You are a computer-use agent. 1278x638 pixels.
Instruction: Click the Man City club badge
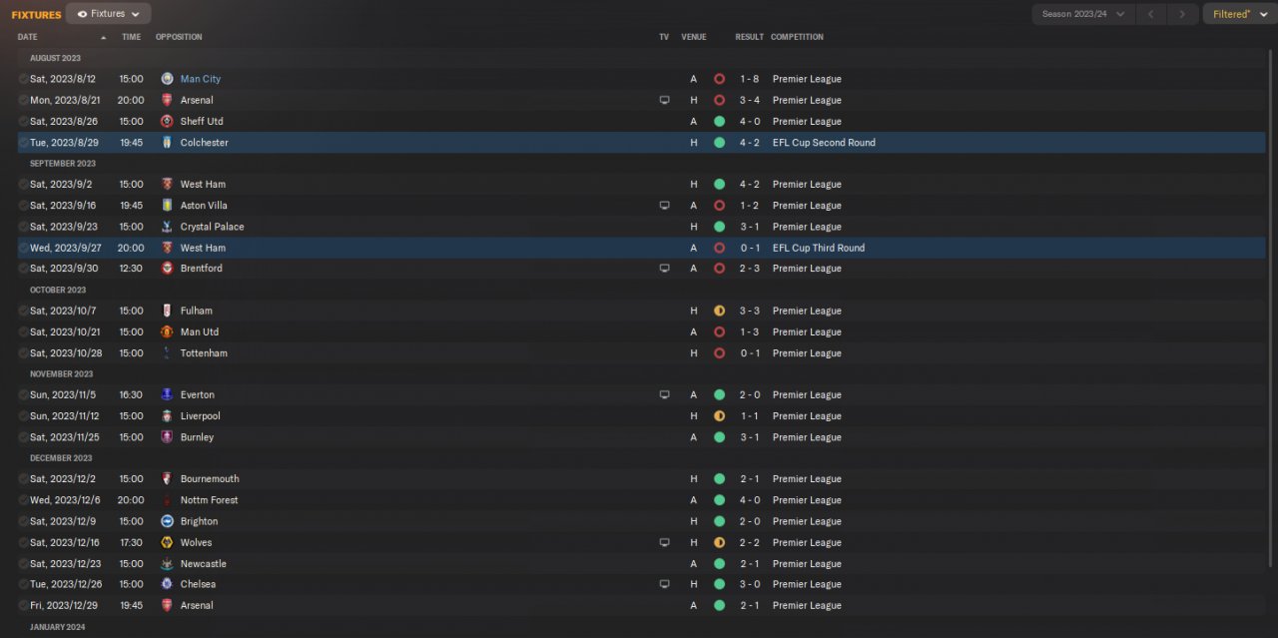[167, 79]
